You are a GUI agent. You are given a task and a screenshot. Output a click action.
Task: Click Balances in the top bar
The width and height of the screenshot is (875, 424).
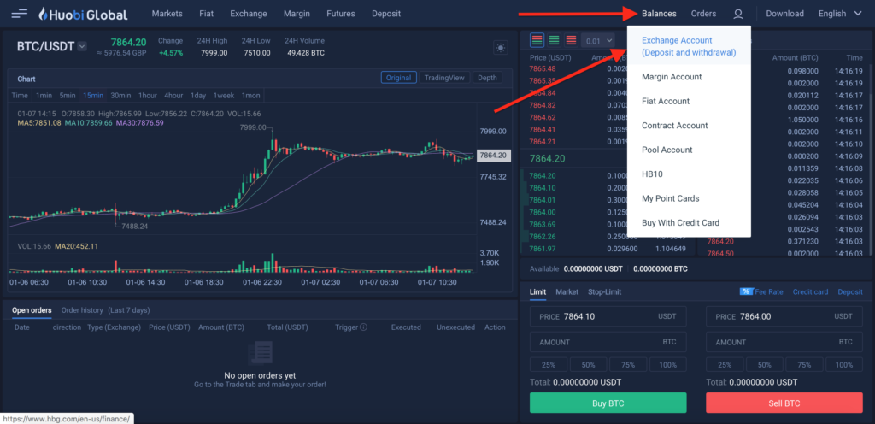659,14
